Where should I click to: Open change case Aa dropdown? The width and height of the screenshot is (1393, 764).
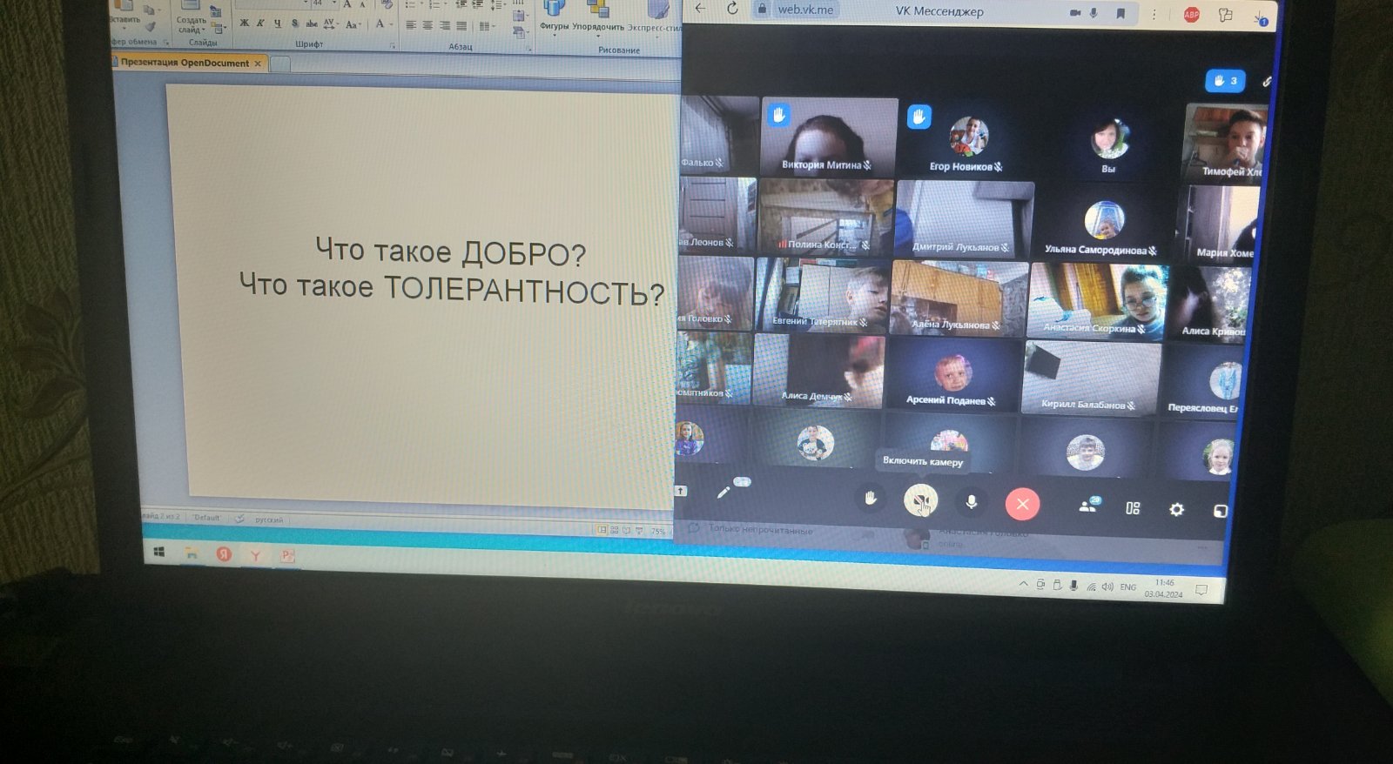(353, 24)
